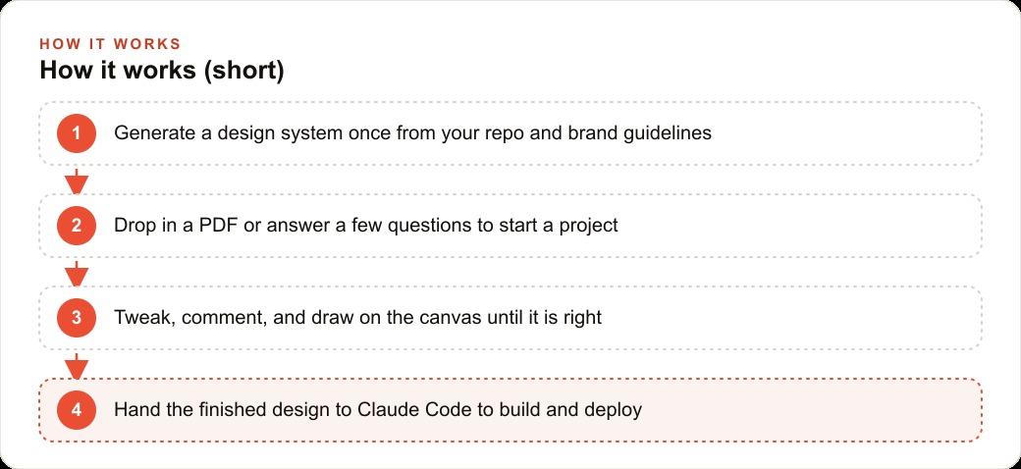
Task: Click the step 4 numbered circle
Action: tap(77, 410)
